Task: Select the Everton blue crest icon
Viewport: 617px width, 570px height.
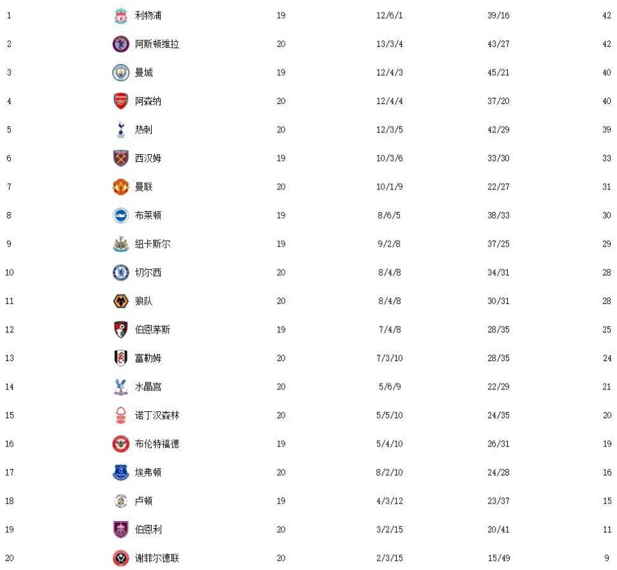Action: coord(121,472)
